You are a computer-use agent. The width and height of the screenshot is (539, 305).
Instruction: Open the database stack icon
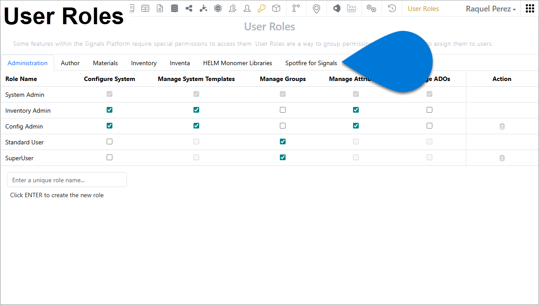[x=175, y=8]
